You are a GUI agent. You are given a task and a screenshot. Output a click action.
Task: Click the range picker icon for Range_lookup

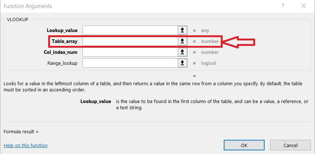point(182,63)
